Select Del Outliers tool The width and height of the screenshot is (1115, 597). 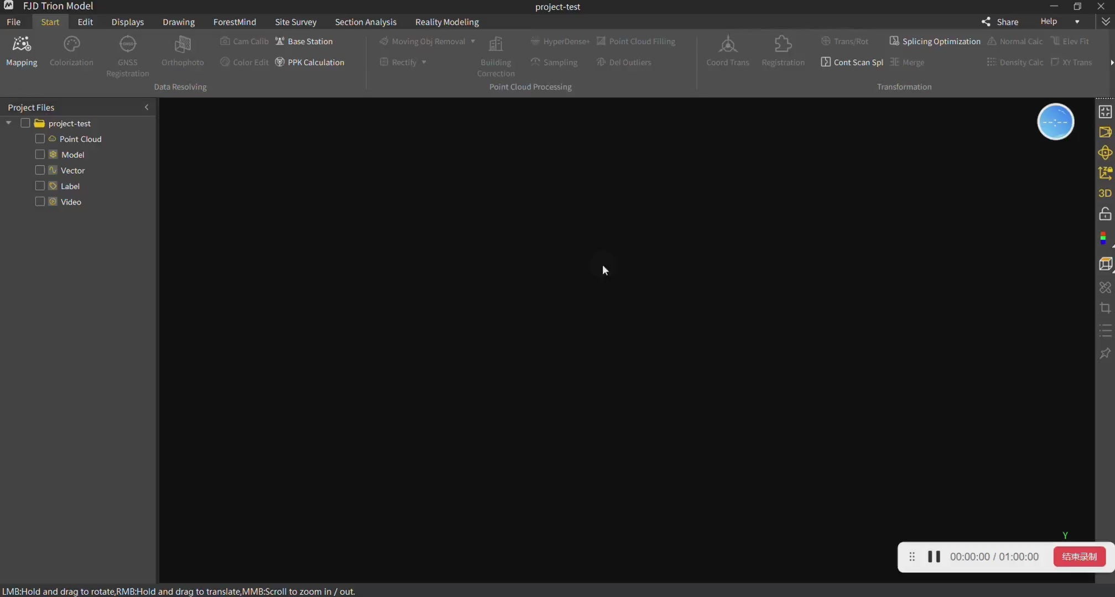(x=623, y=62)
